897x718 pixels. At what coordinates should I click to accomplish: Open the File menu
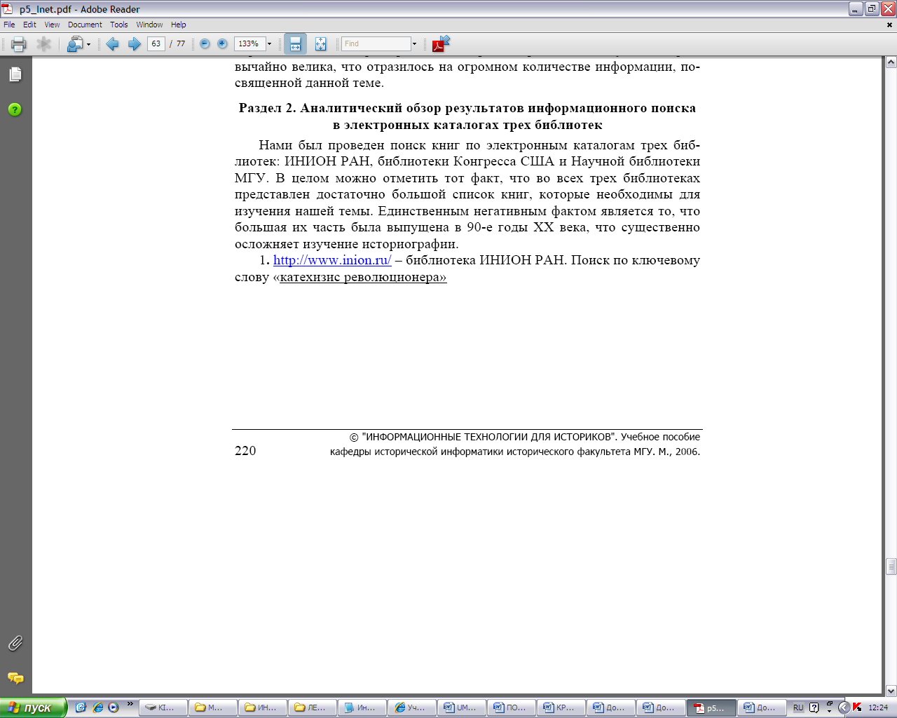(x=9, y=25)
